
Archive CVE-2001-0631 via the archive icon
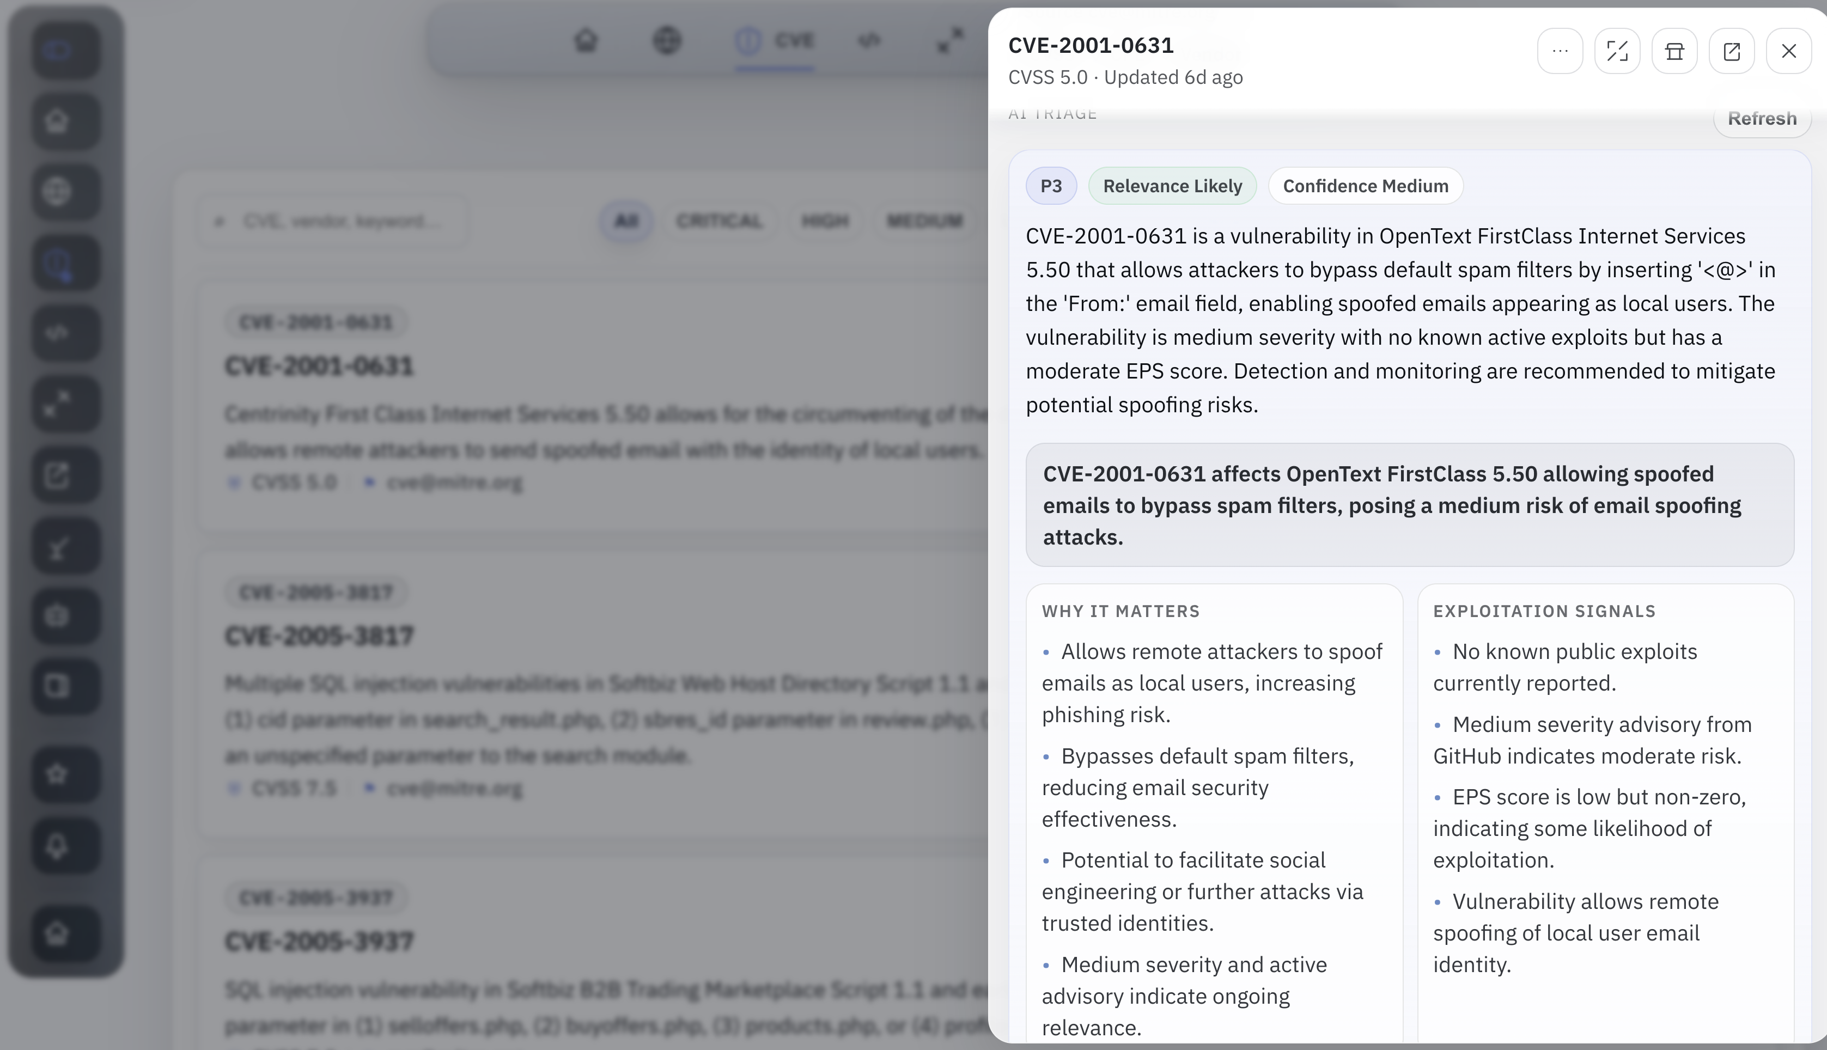click(x=1674, y=51)
